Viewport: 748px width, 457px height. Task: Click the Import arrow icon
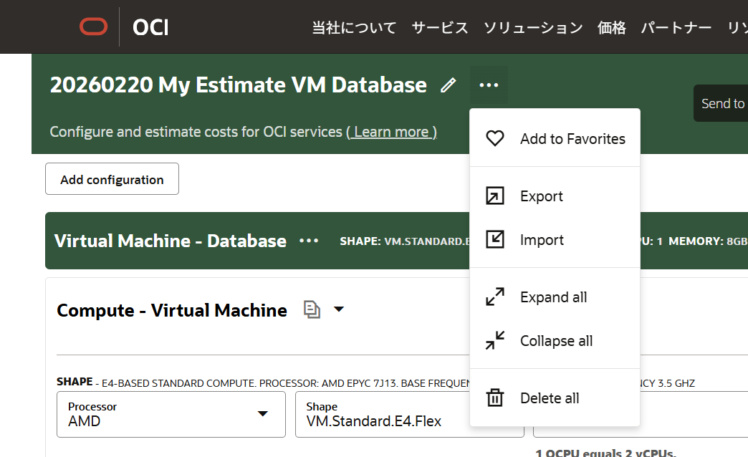[x=494, y=239]
